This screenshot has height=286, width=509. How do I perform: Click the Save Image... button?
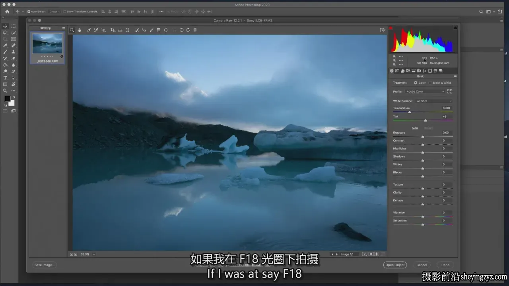[x=45, y=265]
